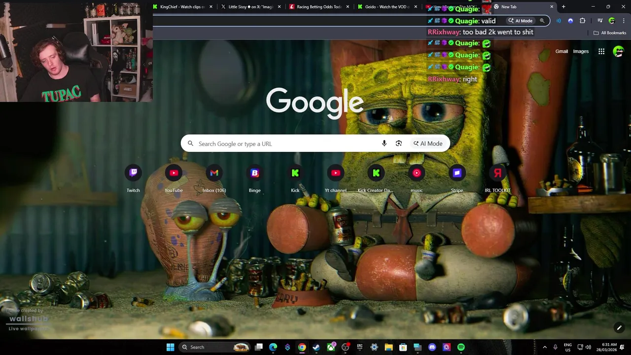631x355 pixels.
Task: Open Discord from the taskbar
Action: click(432, 347)
